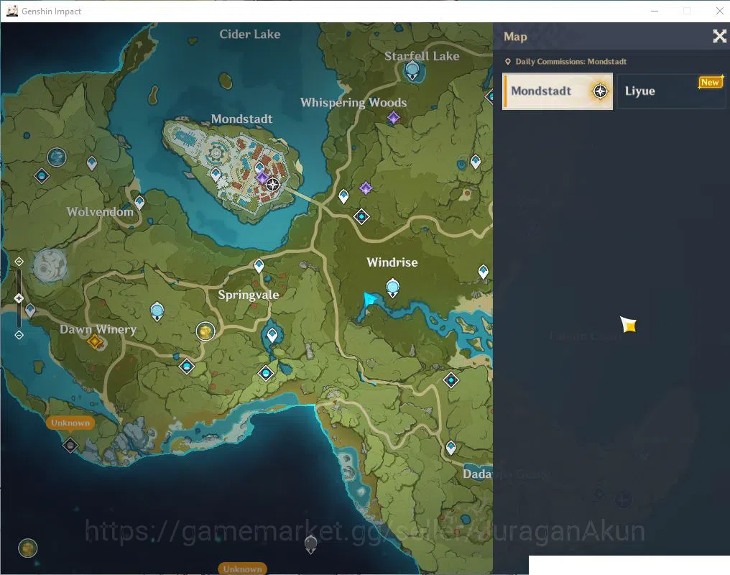The image size is (730, 575).
Task: Click the Dawn Winery label
Action: (x=98, y=330)
